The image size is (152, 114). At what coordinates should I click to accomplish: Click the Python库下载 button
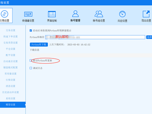(x=39, y=45)
